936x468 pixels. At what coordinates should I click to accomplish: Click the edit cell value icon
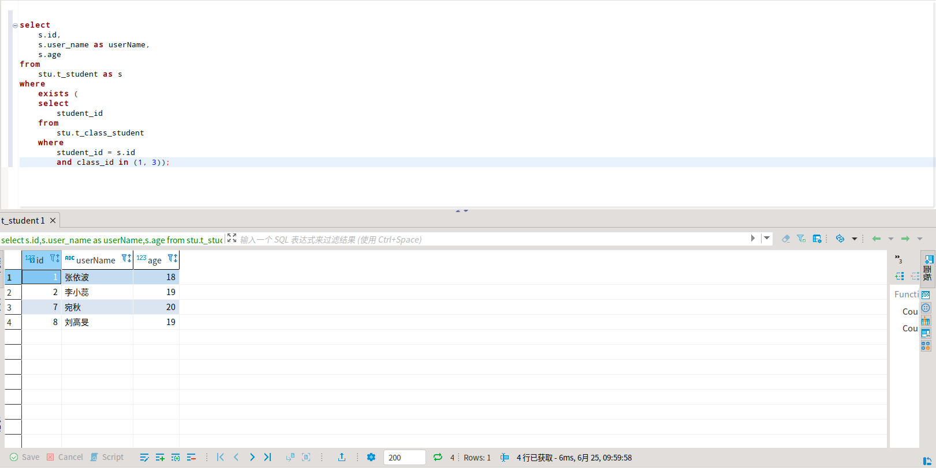[x=144, y=457]
